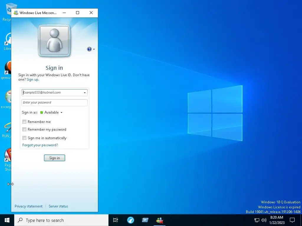This screenshot has width=302, height=226.
Task: Check Sign me in automatically
Action: 24,138
